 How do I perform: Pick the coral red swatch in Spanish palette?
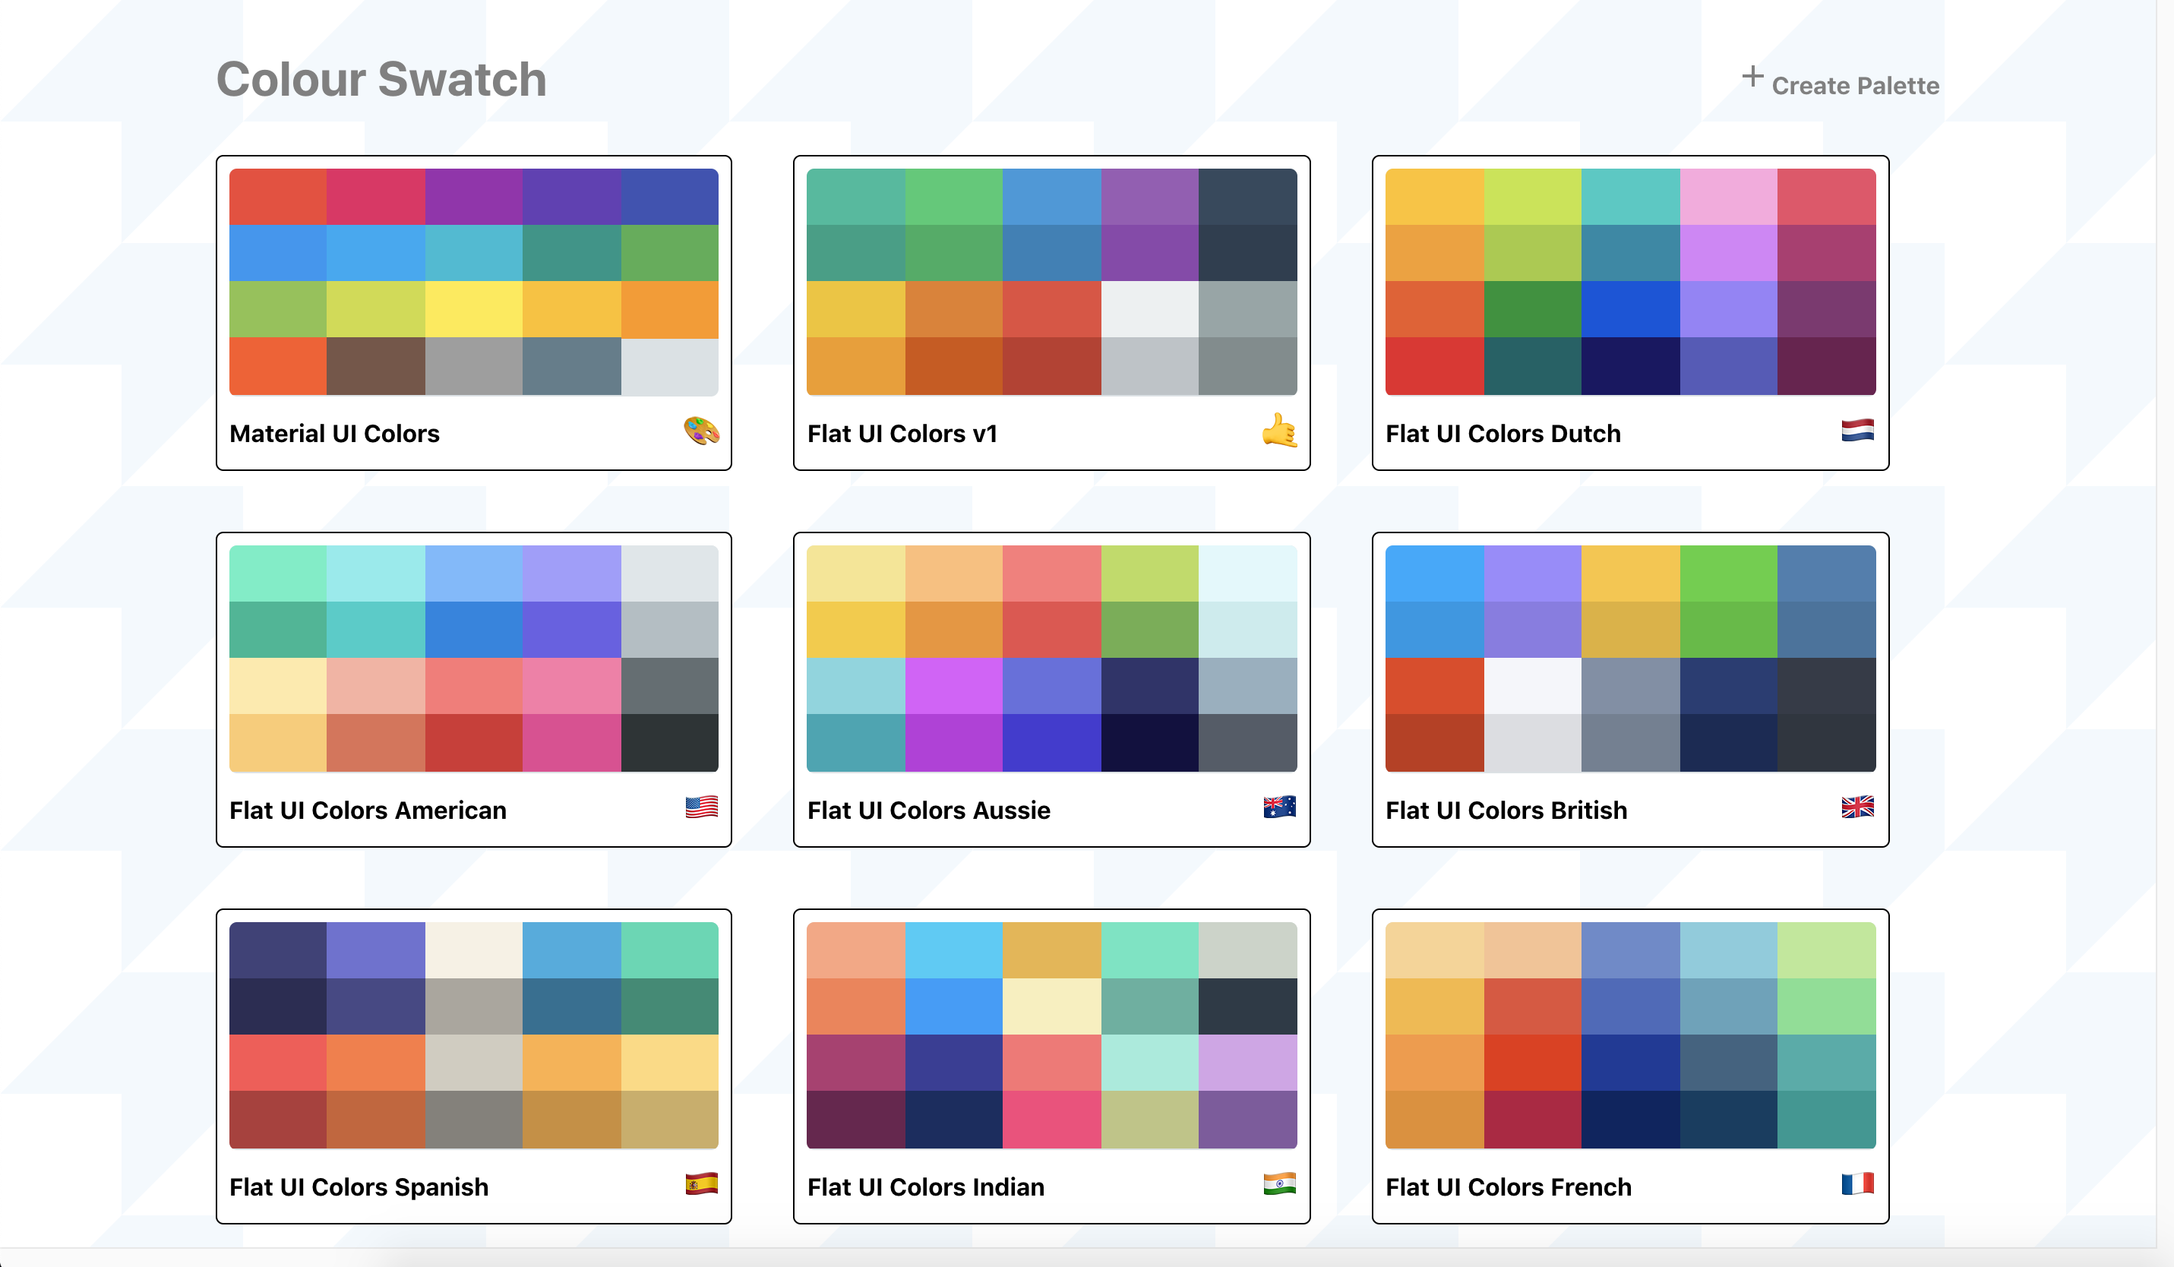(278, 1063)
